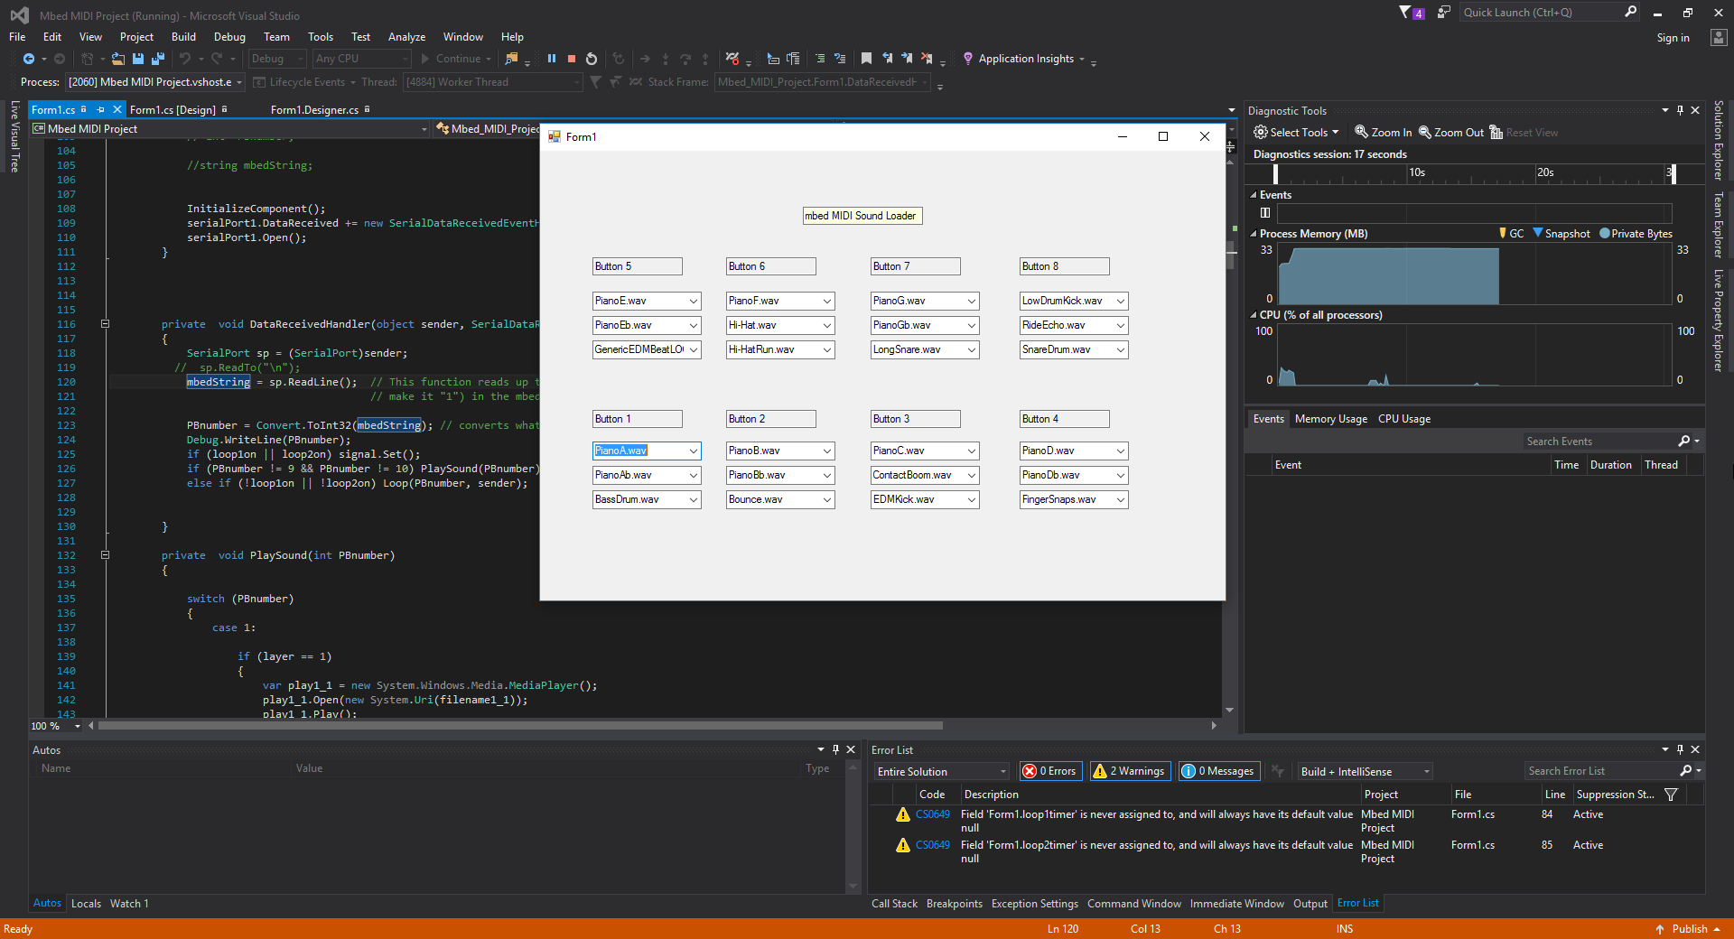Screen dimensions: 1734x939
Task: Collapse the DataReceivedHandler method outline
Action: pos(105,324)
